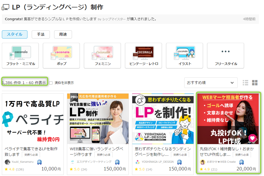Open the ペライチ 1万円で高品質LP thumbnail

click(33, 119)
